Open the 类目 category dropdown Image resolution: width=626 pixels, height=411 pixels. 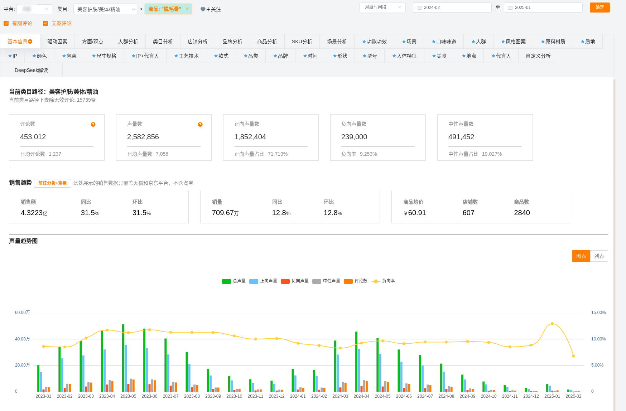coord(106,9)
